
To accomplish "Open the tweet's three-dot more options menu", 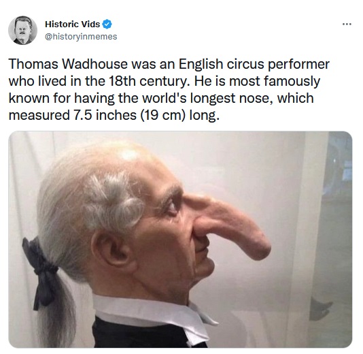I will tap(347, 24).
